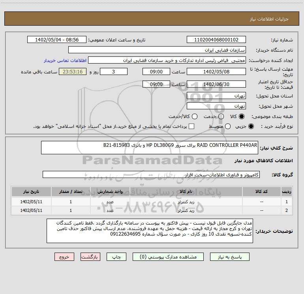The height and width of the screenshot is (294, 304).
Task: Click the رید کنترلر name in row 1
Action: 186,202
